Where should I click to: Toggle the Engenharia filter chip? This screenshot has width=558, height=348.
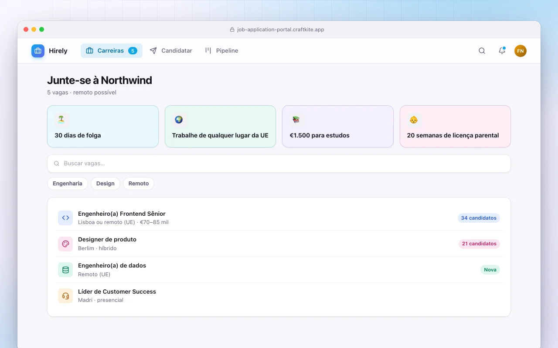[68, 184]
